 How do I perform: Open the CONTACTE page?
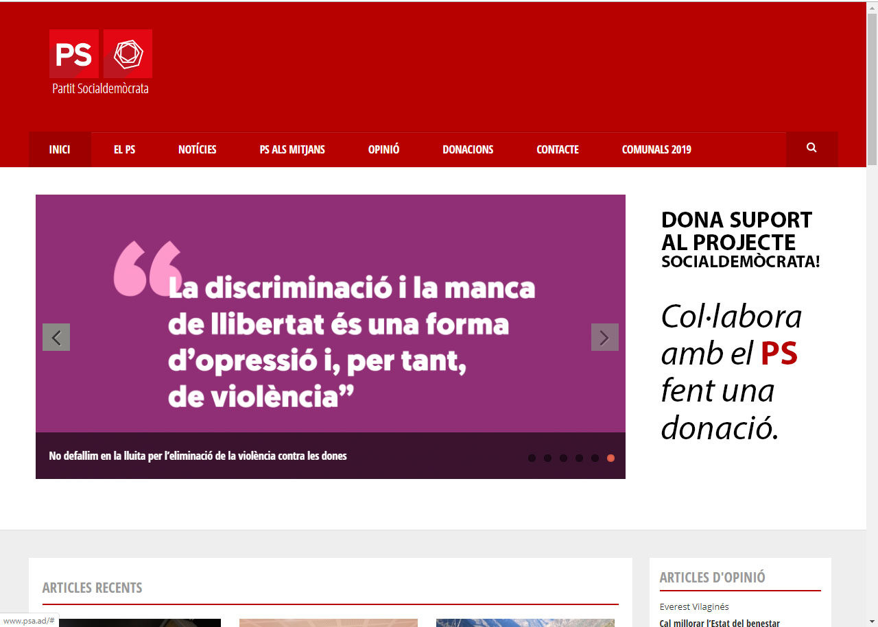(x=558, y=149)
